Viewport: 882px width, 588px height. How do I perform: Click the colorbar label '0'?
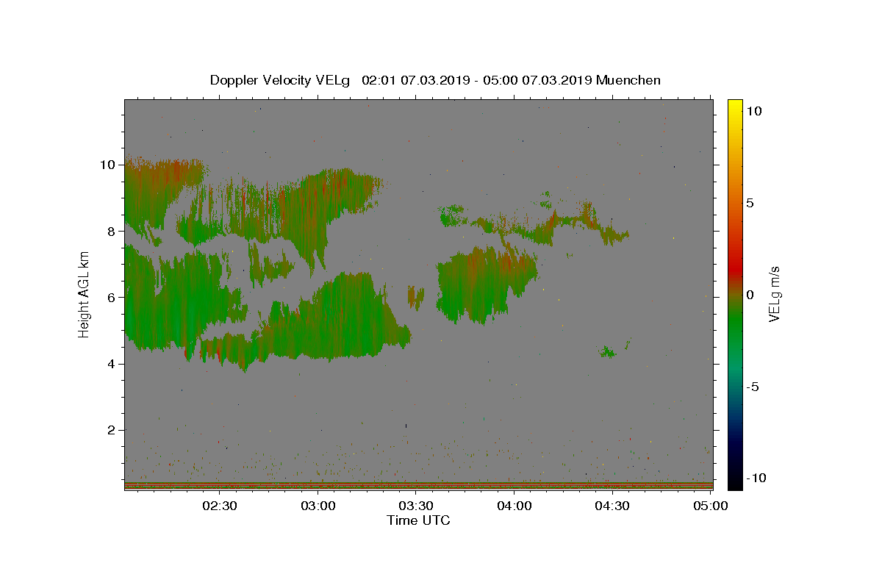pos(750,295)
